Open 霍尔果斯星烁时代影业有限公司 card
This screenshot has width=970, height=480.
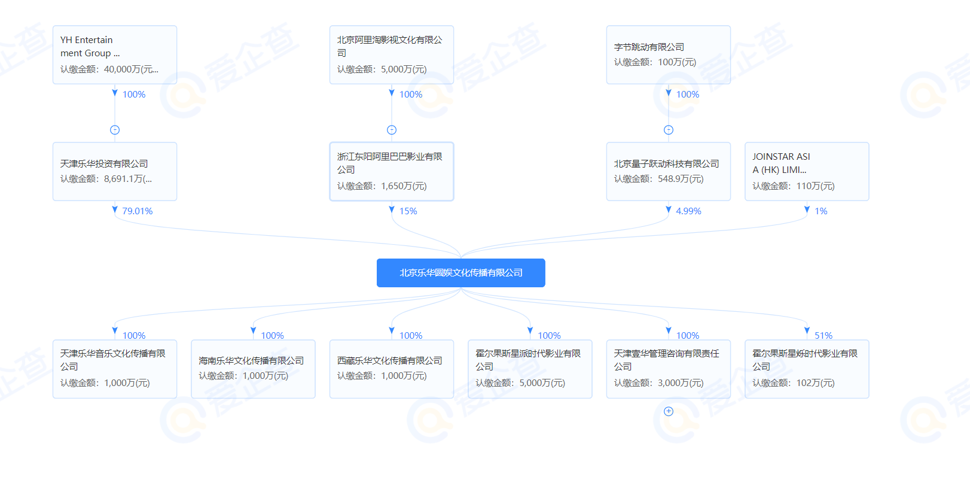[x=807, y=369]
